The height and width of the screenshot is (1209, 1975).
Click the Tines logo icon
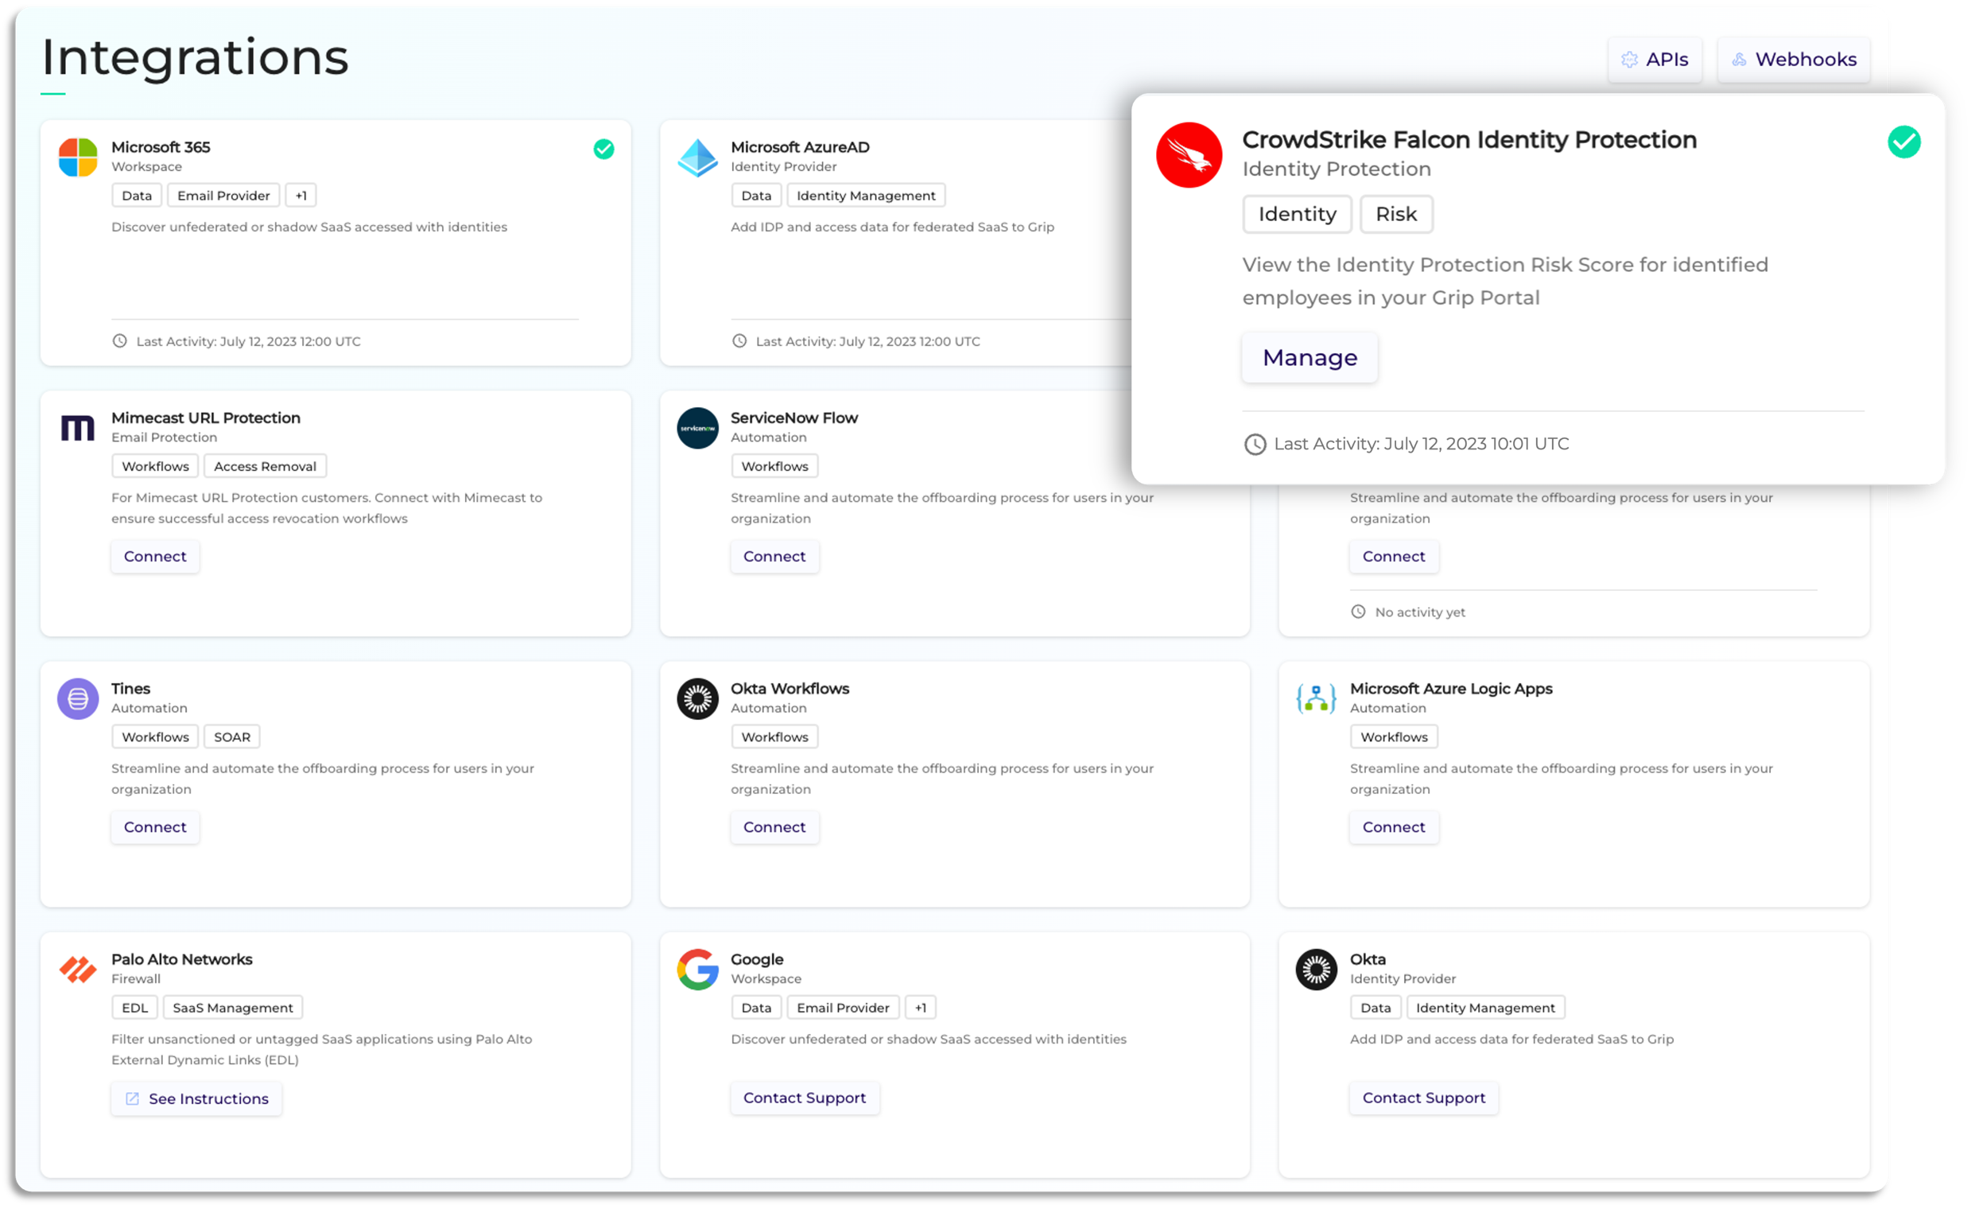pos(78,699)
